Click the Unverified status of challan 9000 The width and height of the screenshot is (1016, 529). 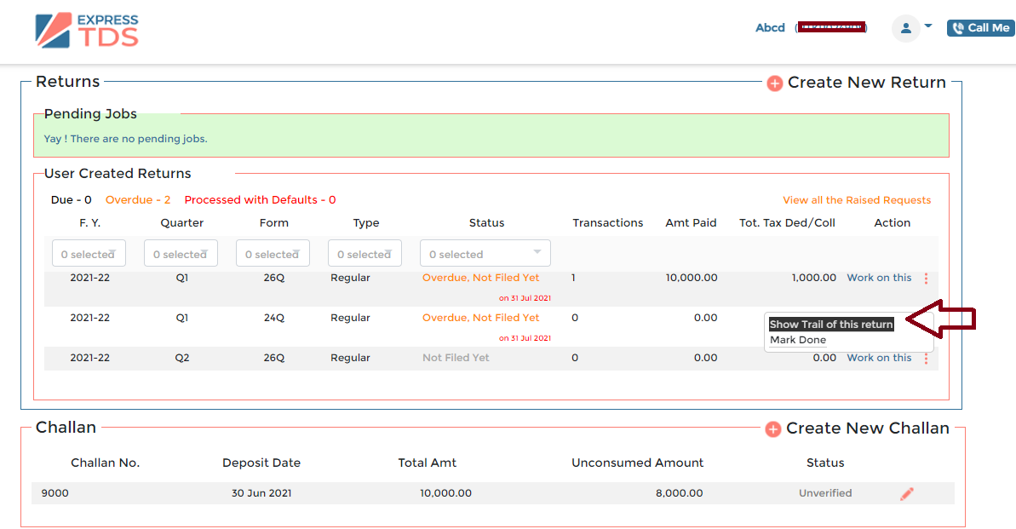click(825, 492)
